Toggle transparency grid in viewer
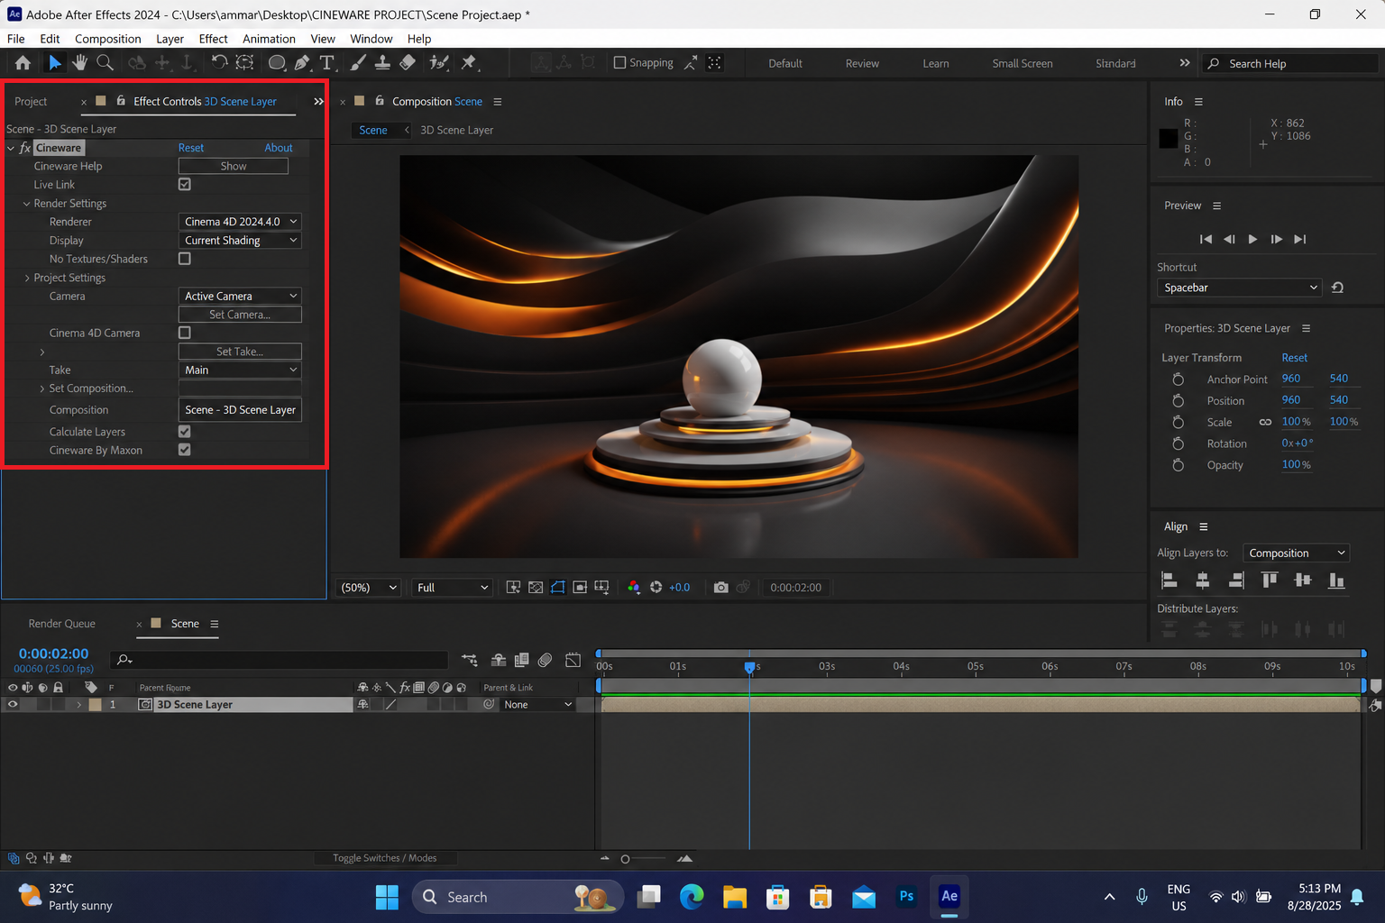This screenshot has width=1385, height=923. tap(536, 587)
